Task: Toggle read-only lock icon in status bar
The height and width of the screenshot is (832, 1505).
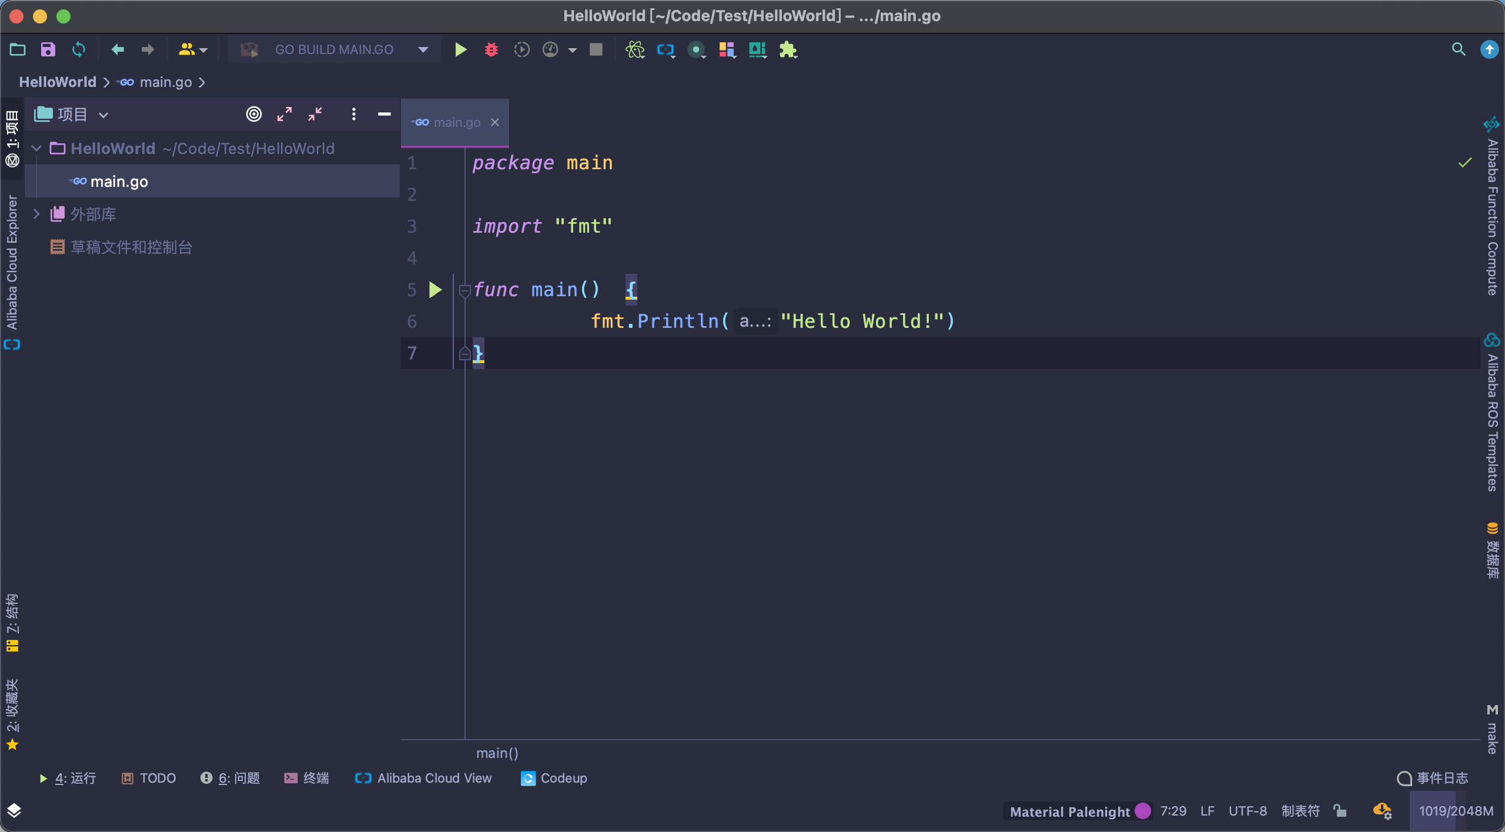Action: coord(1340,811)
